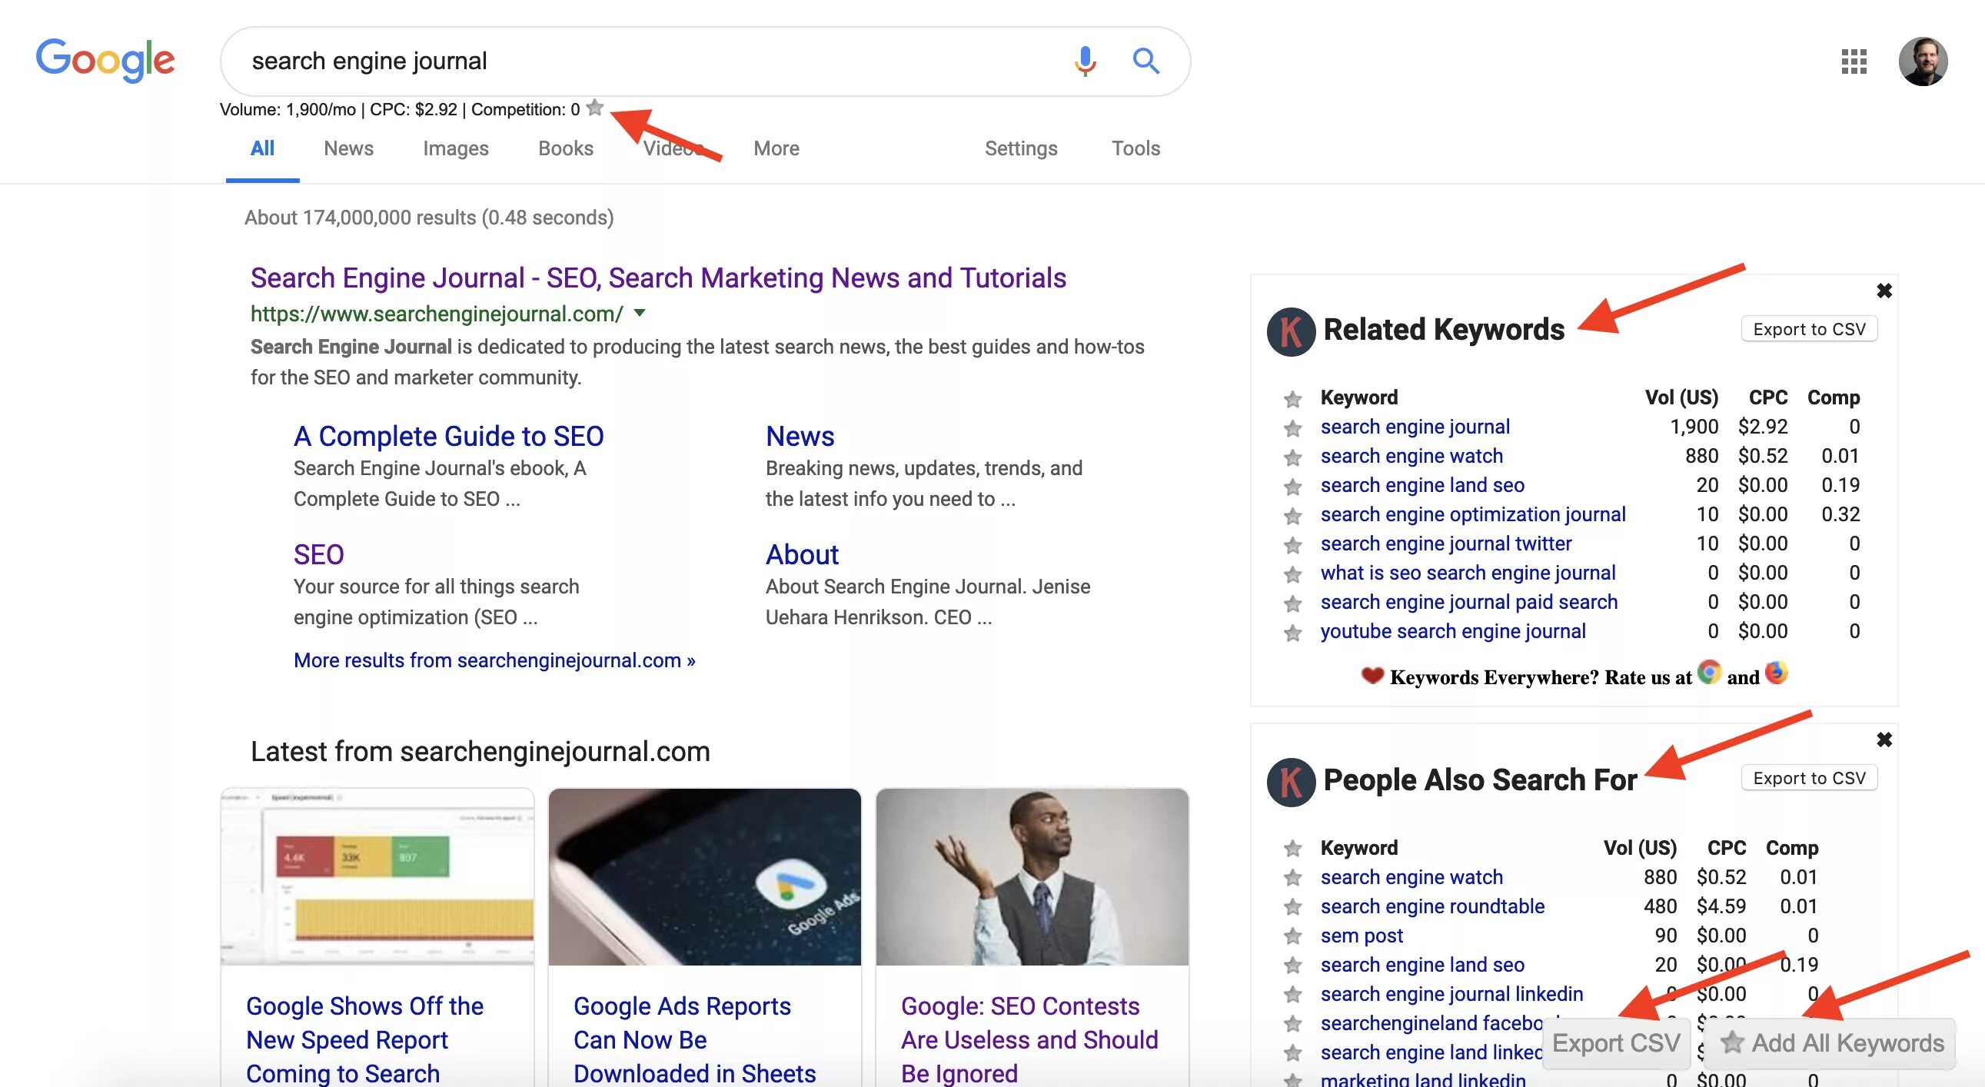Open 'More results from searchenginejournal.com' link
This screenshot has height=1087, width=1985.
coord(494,661)
